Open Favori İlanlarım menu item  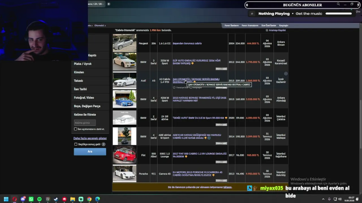[232, 25]
